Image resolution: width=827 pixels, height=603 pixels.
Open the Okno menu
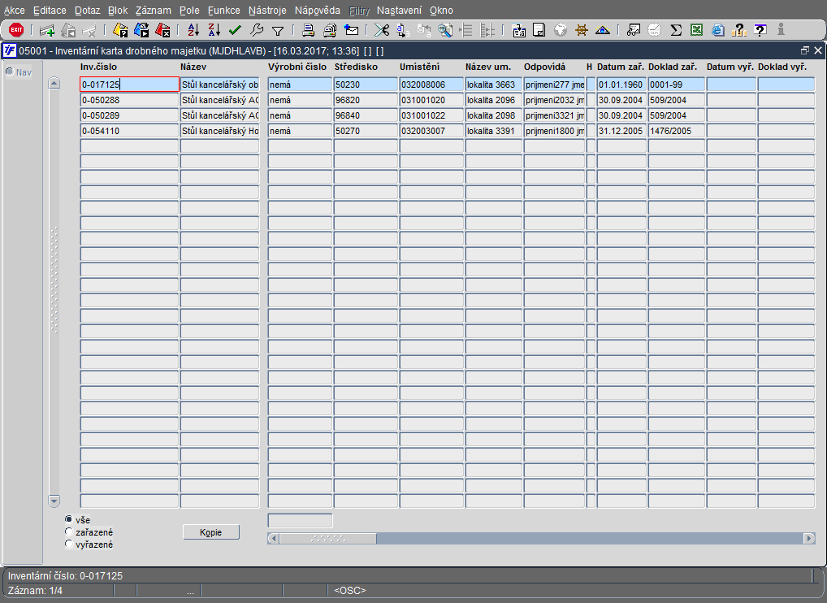tap(441, 11)
